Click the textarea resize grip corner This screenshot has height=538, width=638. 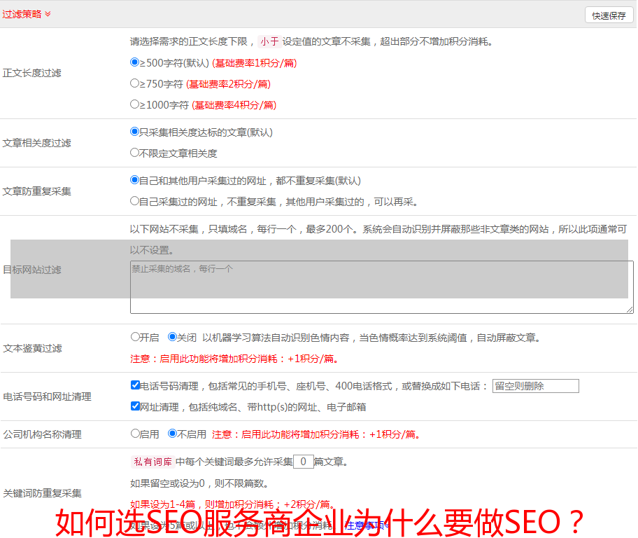630,310
